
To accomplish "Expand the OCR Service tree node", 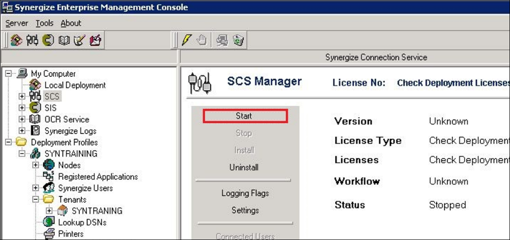I will pyautogui.click(x=22, y=119).
